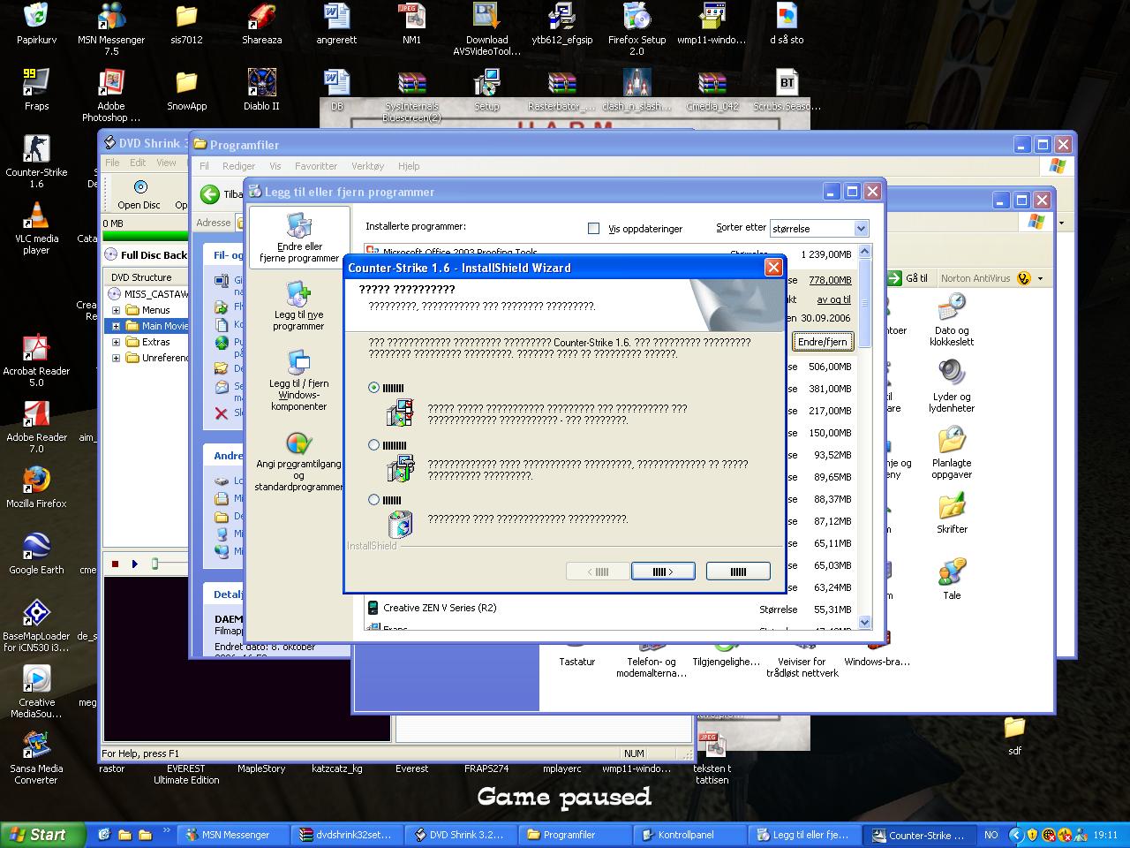This screenshot has height=848, width=1130.
Task: Click the up arrow of the program list scrollbar
Action: pos(864,253)
